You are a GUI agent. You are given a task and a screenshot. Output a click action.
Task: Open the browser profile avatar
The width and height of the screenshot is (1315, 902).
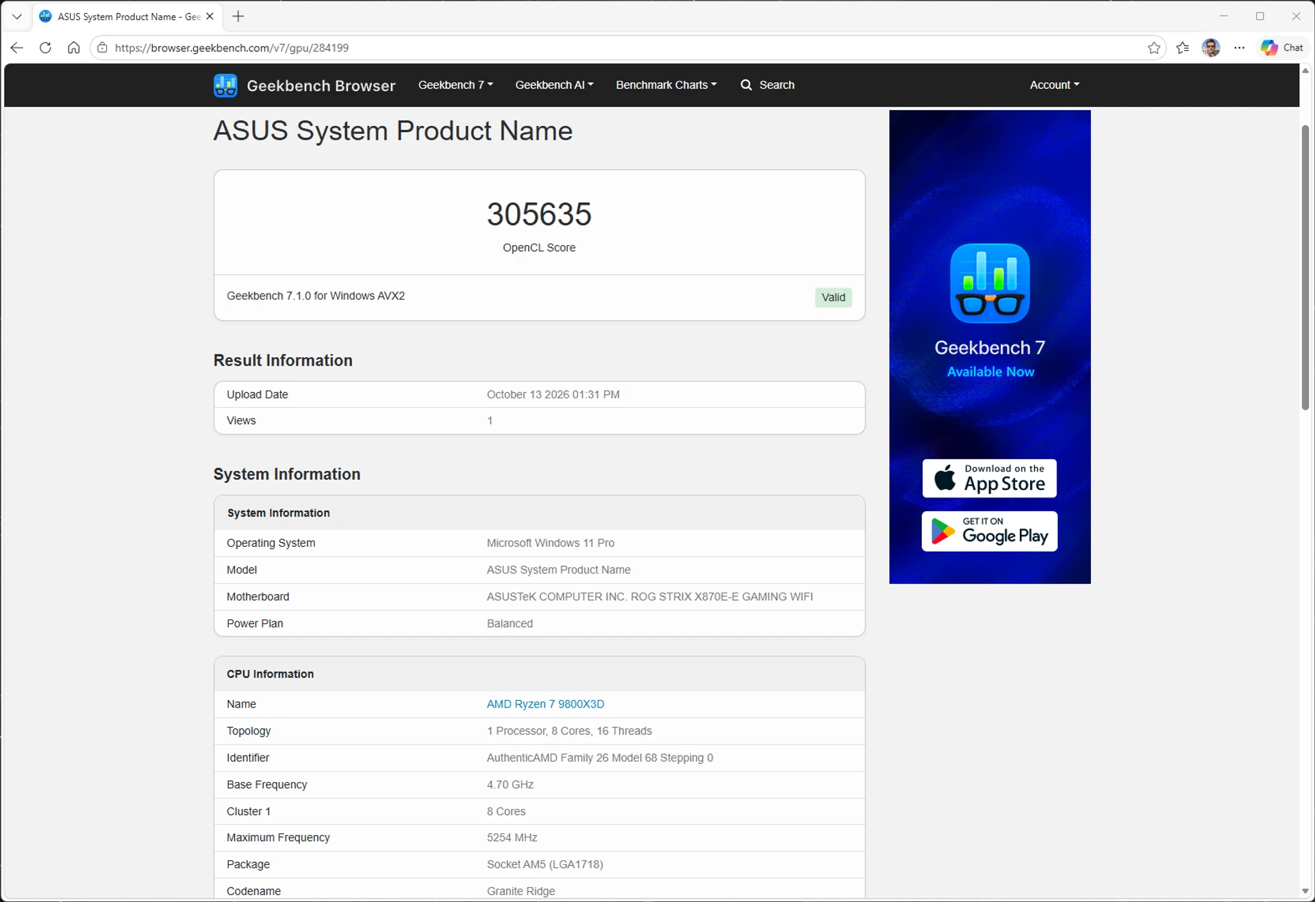(x=1211, y=48)
